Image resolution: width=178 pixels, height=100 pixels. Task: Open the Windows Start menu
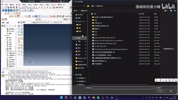(x=61, y=97)
